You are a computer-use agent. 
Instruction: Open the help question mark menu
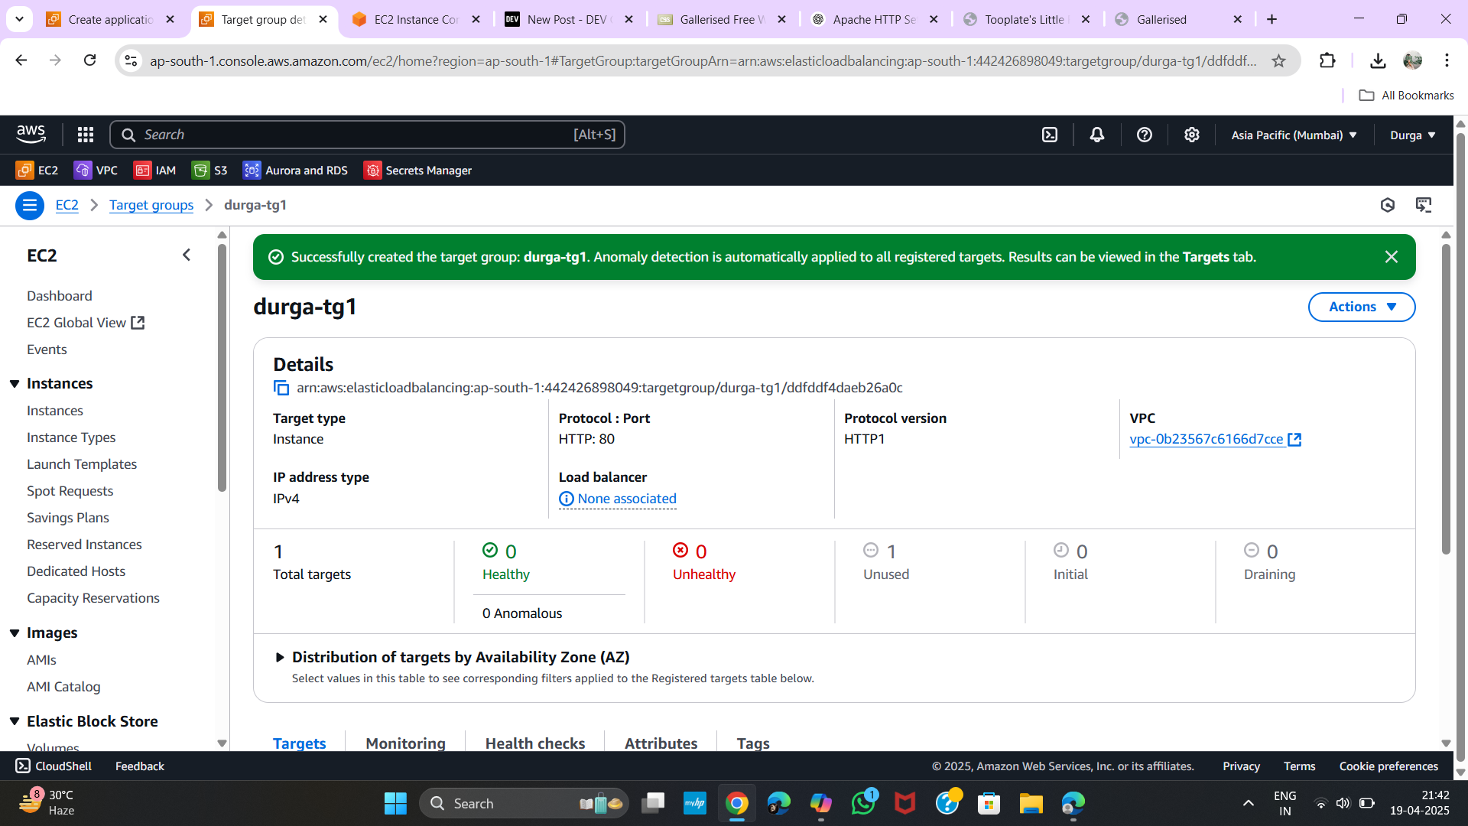[1145, 135]
